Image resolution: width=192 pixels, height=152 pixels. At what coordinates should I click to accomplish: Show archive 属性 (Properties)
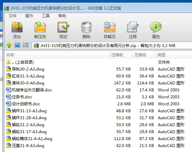coord(156,27)
